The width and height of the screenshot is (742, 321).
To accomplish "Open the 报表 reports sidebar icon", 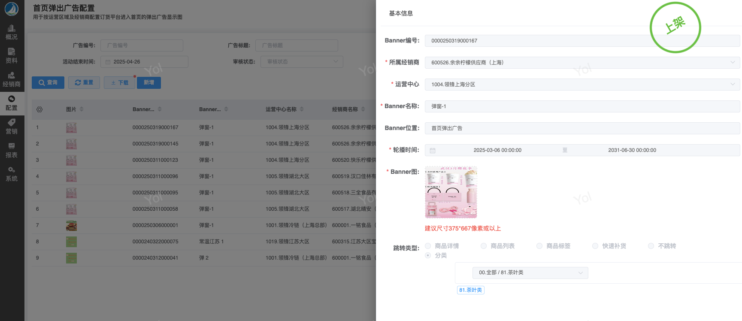I will 12,150.
